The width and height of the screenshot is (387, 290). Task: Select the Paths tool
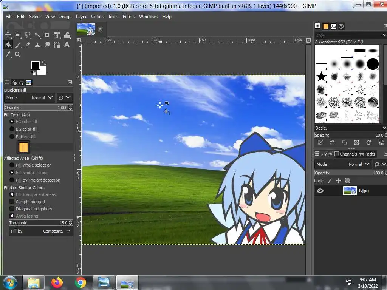point(57,45)
